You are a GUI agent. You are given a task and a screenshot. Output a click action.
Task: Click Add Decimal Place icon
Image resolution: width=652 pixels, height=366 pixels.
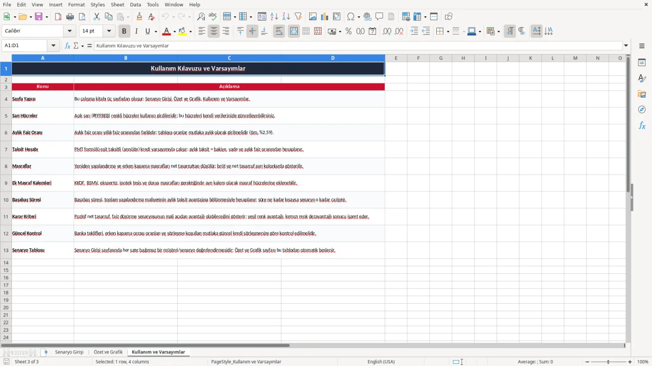[387, 31]
